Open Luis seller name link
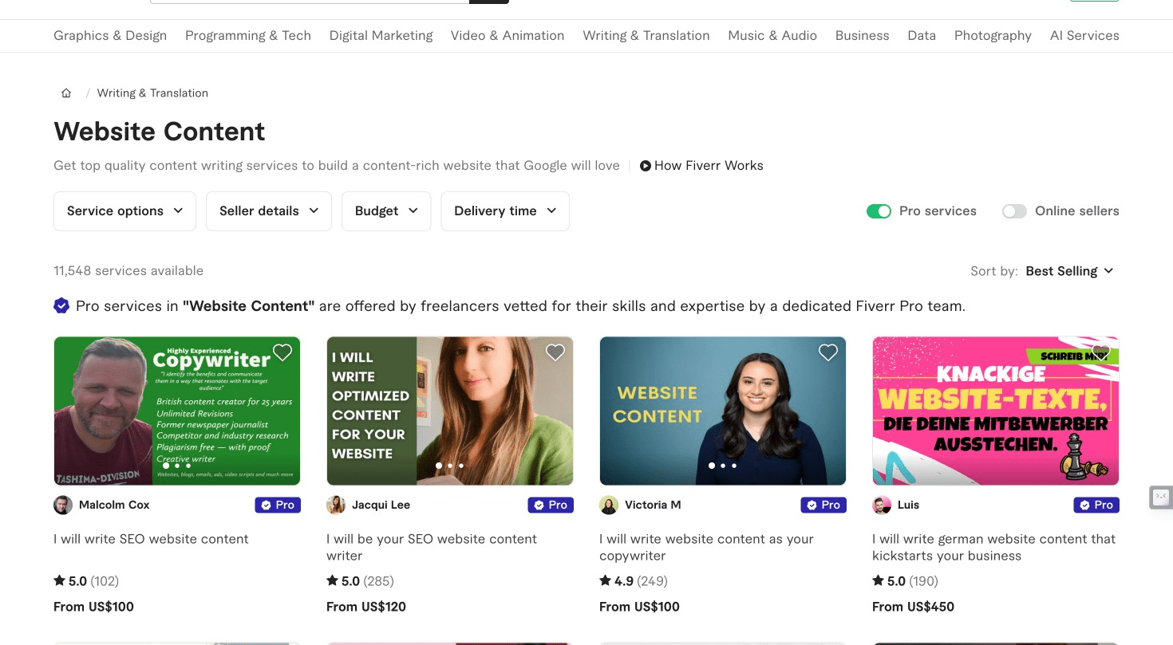1173x645 pixels. click(x=908, y=505)
